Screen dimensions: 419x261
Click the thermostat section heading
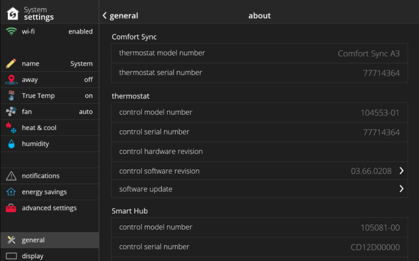[x=130, y=96]
